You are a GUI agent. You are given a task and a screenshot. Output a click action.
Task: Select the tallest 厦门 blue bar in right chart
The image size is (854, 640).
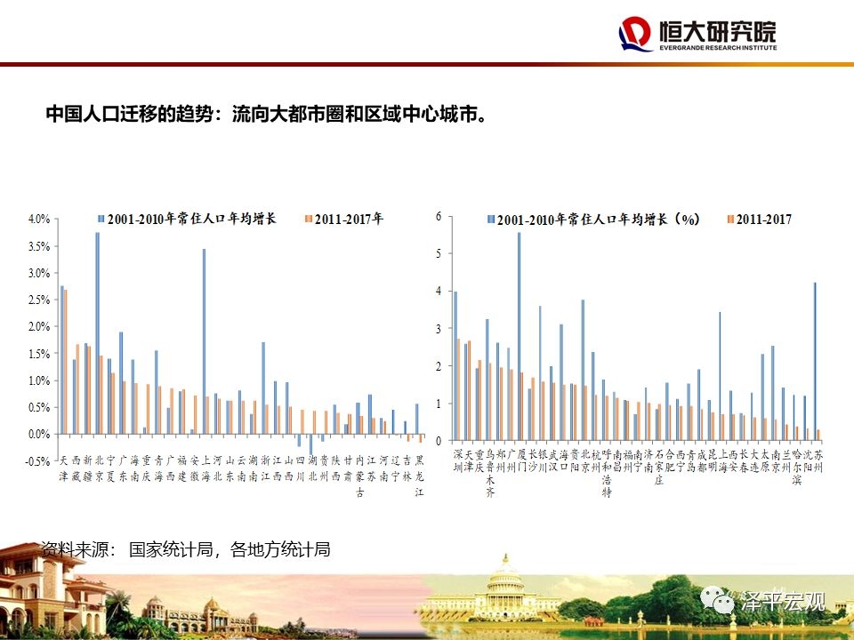point(519,336)
